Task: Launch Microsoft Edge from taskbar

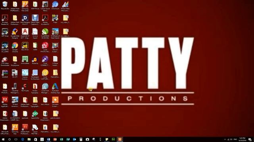Action: (x=23, y=139)
